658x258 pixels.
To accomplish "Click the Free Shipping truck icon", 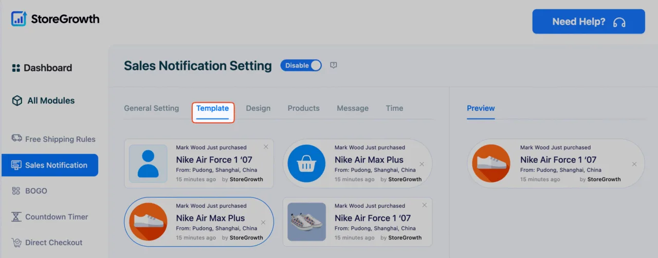I will tap(16, 138).
